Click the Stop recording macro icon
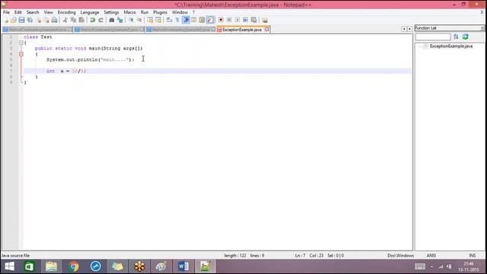 pos(229,21)
